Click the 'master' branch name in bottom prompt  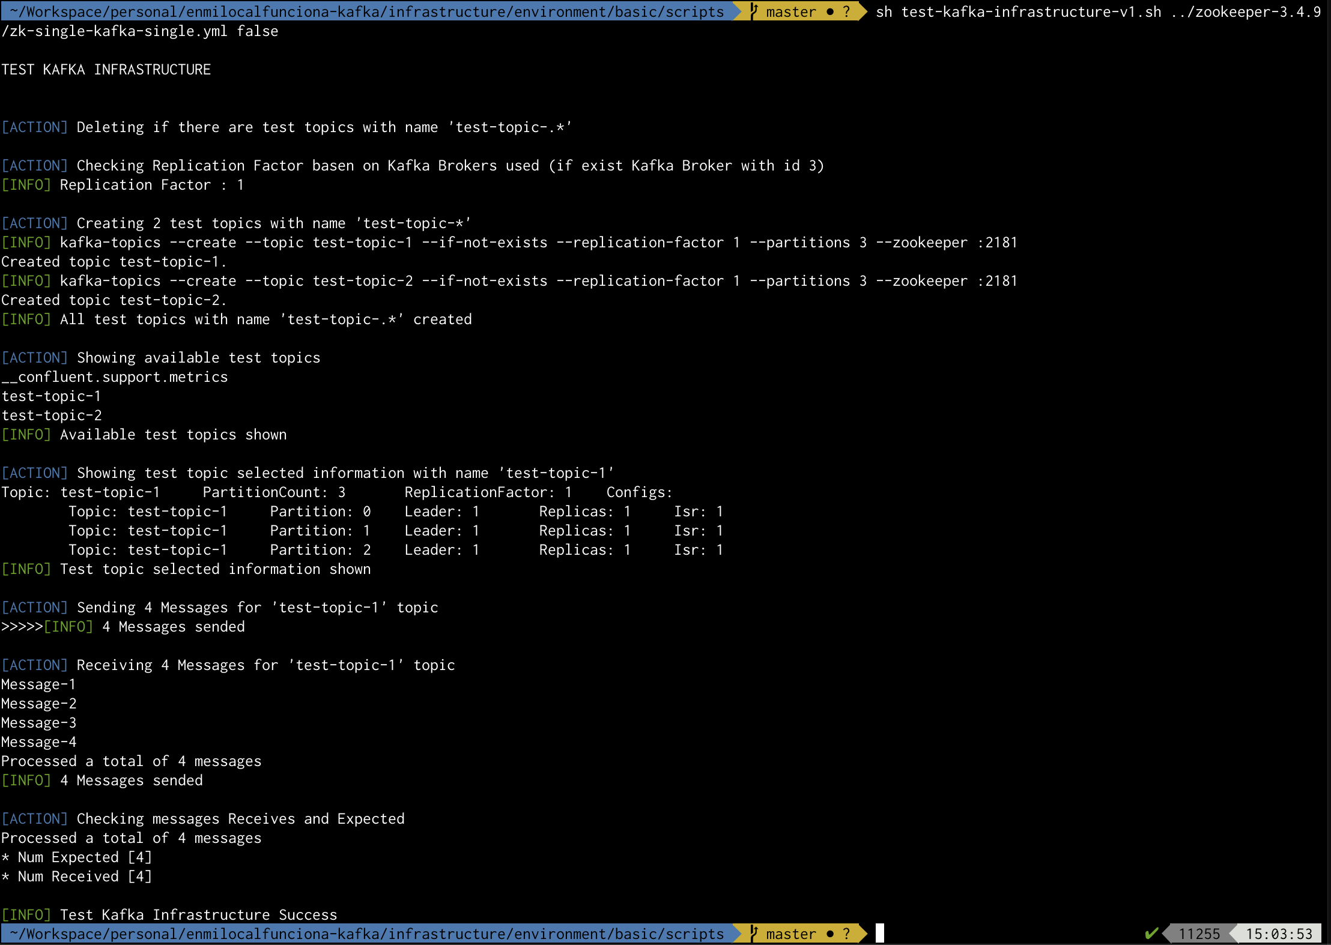(791, 934)
